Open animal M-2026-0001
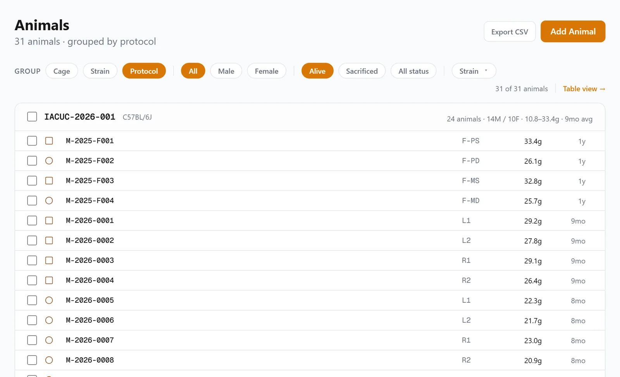The height and width of the screenshot is (377, 620). pos(90,220)
